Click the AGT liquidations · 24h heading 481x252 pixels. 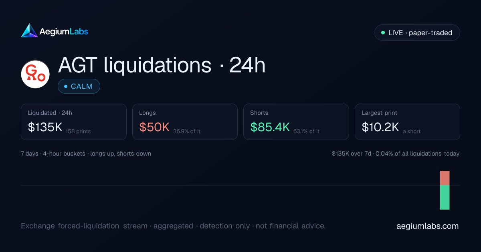[x=162, y=65]
